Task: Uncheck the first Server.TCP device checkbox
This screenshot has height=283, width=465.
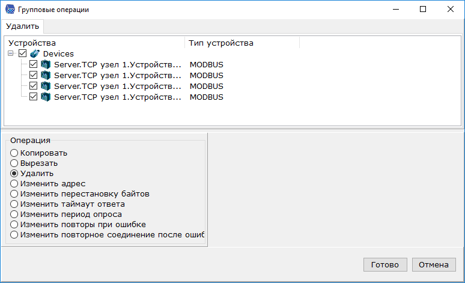Action: (34, 65)
